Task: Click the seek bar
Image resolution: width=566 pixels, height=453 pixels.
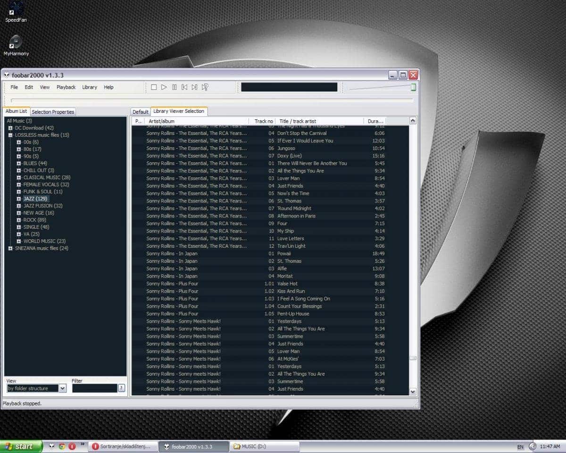Action: [212, 100]
